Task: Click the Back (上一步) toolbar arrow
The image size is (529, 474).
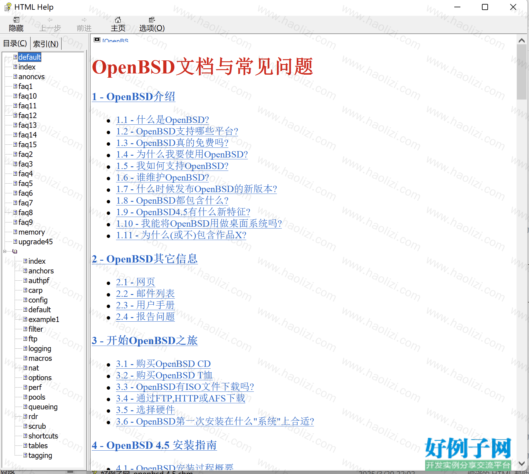Action: (x=50, y=20)
